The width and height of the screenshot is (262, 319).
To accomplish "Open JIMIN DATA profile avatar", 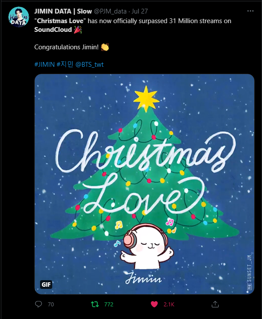I will pos(18,17).
